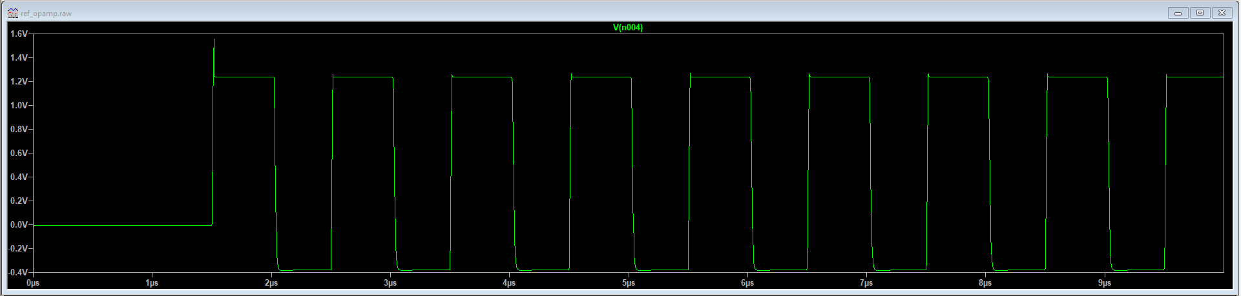1241x296 pixels.
Task: Close the ref_opamp.raw waveform window
Action: coord(1222,13)
